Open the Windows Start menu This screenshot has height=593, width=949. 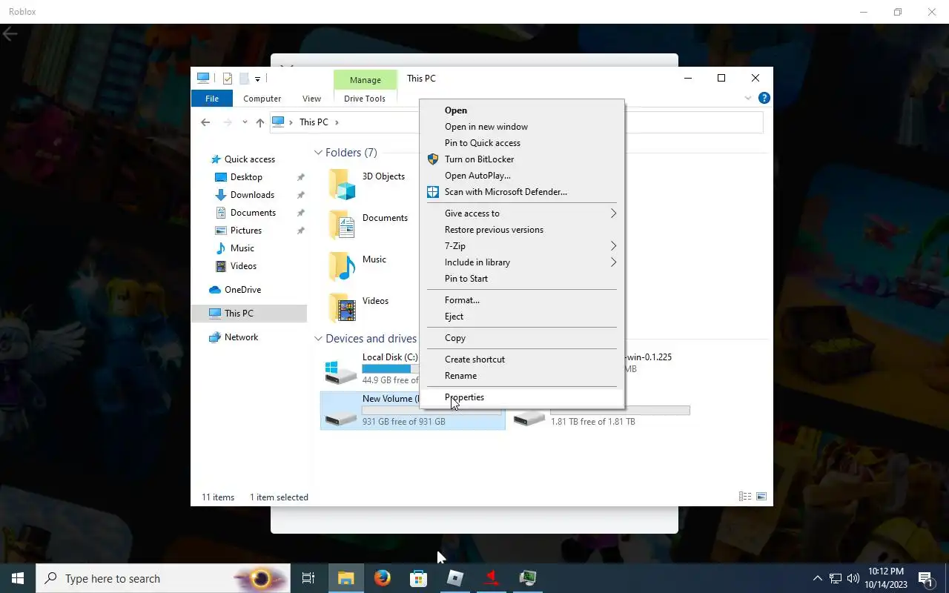(18, 578)
